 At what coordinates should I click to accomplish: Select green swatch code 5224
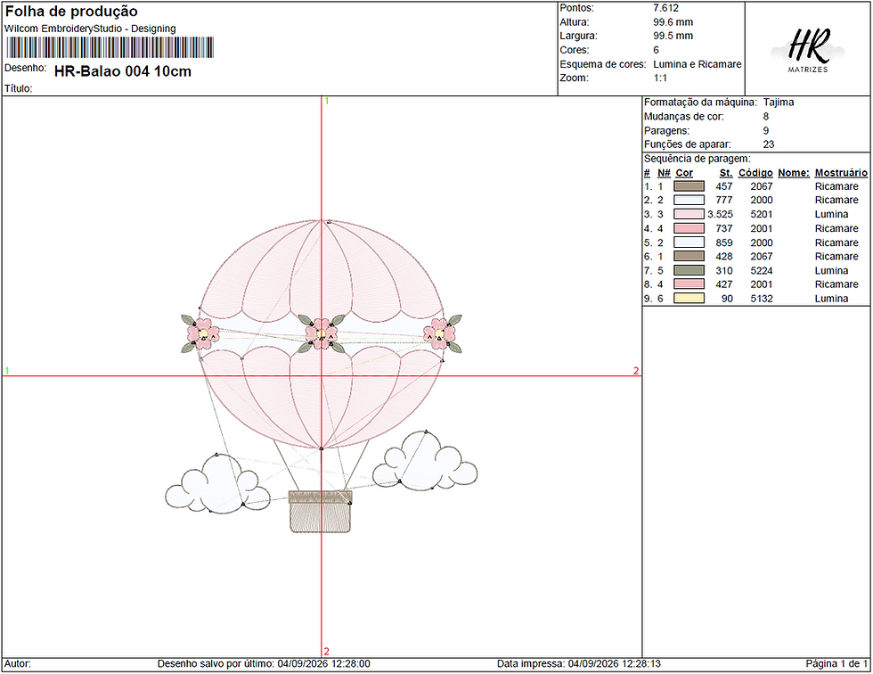coord(689,270)
